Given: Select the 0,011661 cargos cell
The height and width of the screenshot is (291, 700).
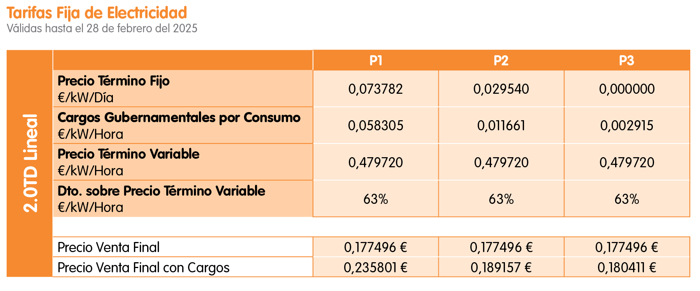Looking at the screenshot, I should pos(501,125).
